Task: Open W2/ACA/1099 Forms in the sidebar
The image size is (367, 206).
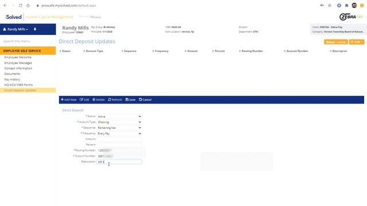Action: (x=18, y=85)
